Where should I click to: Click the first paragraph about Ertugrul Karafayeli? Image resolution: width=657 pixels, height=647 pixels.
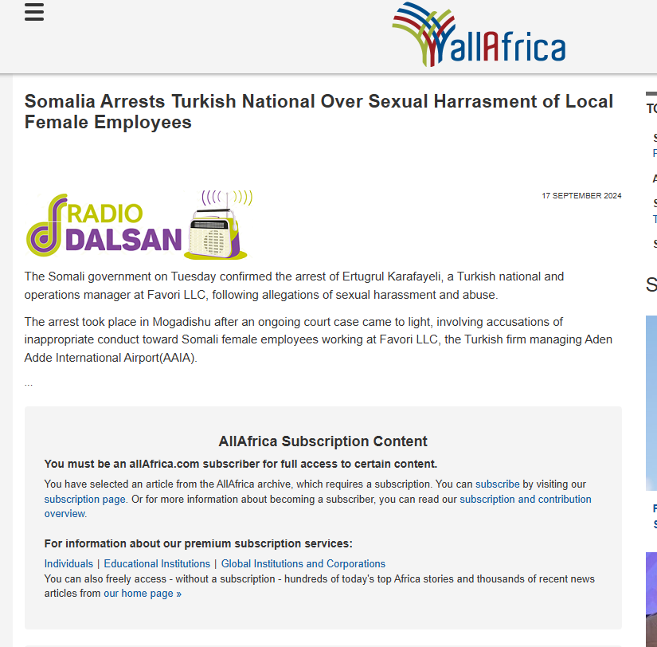click(x=294, y=286)
